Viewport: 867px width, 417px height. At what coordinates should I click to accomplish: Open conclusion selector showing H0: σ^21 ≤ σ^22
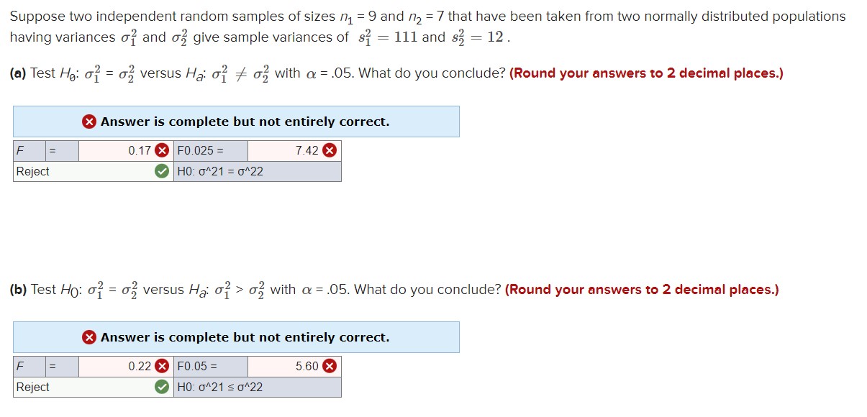click(x=256, y=387)
